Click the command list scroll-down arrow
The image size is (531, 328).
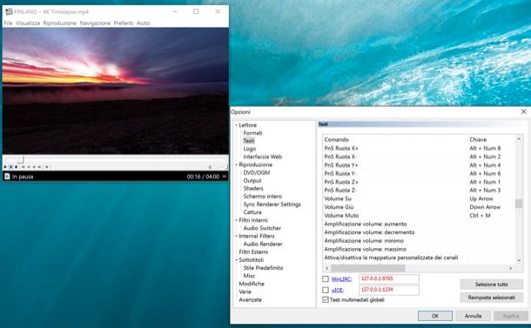point(519,260)
